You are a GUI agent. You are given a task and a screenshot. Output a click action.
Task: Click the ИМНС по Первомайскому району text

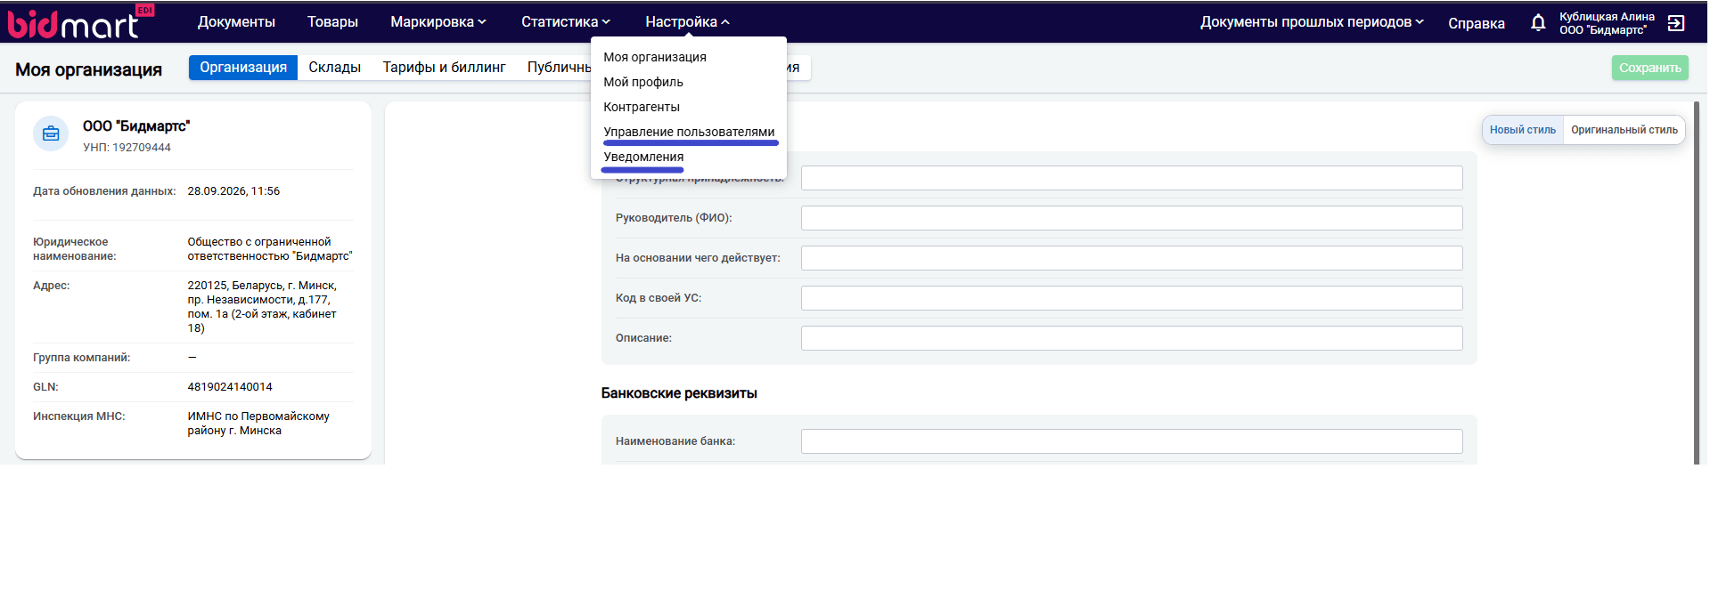[258, 424]
